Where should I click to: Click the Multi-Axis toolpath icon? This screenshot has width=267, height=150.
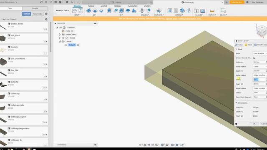coord(159,11)
